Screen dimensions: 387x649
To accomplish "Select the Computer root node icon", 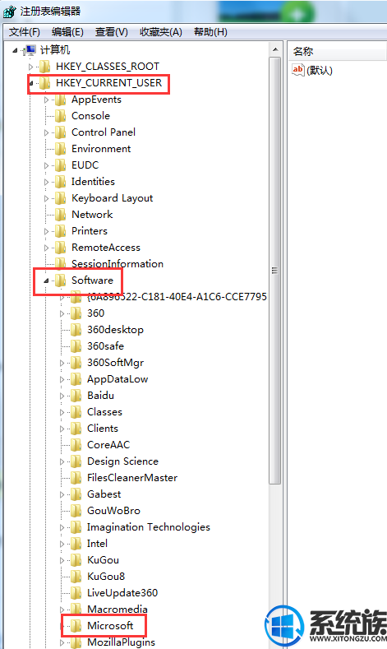I will 30,50.
